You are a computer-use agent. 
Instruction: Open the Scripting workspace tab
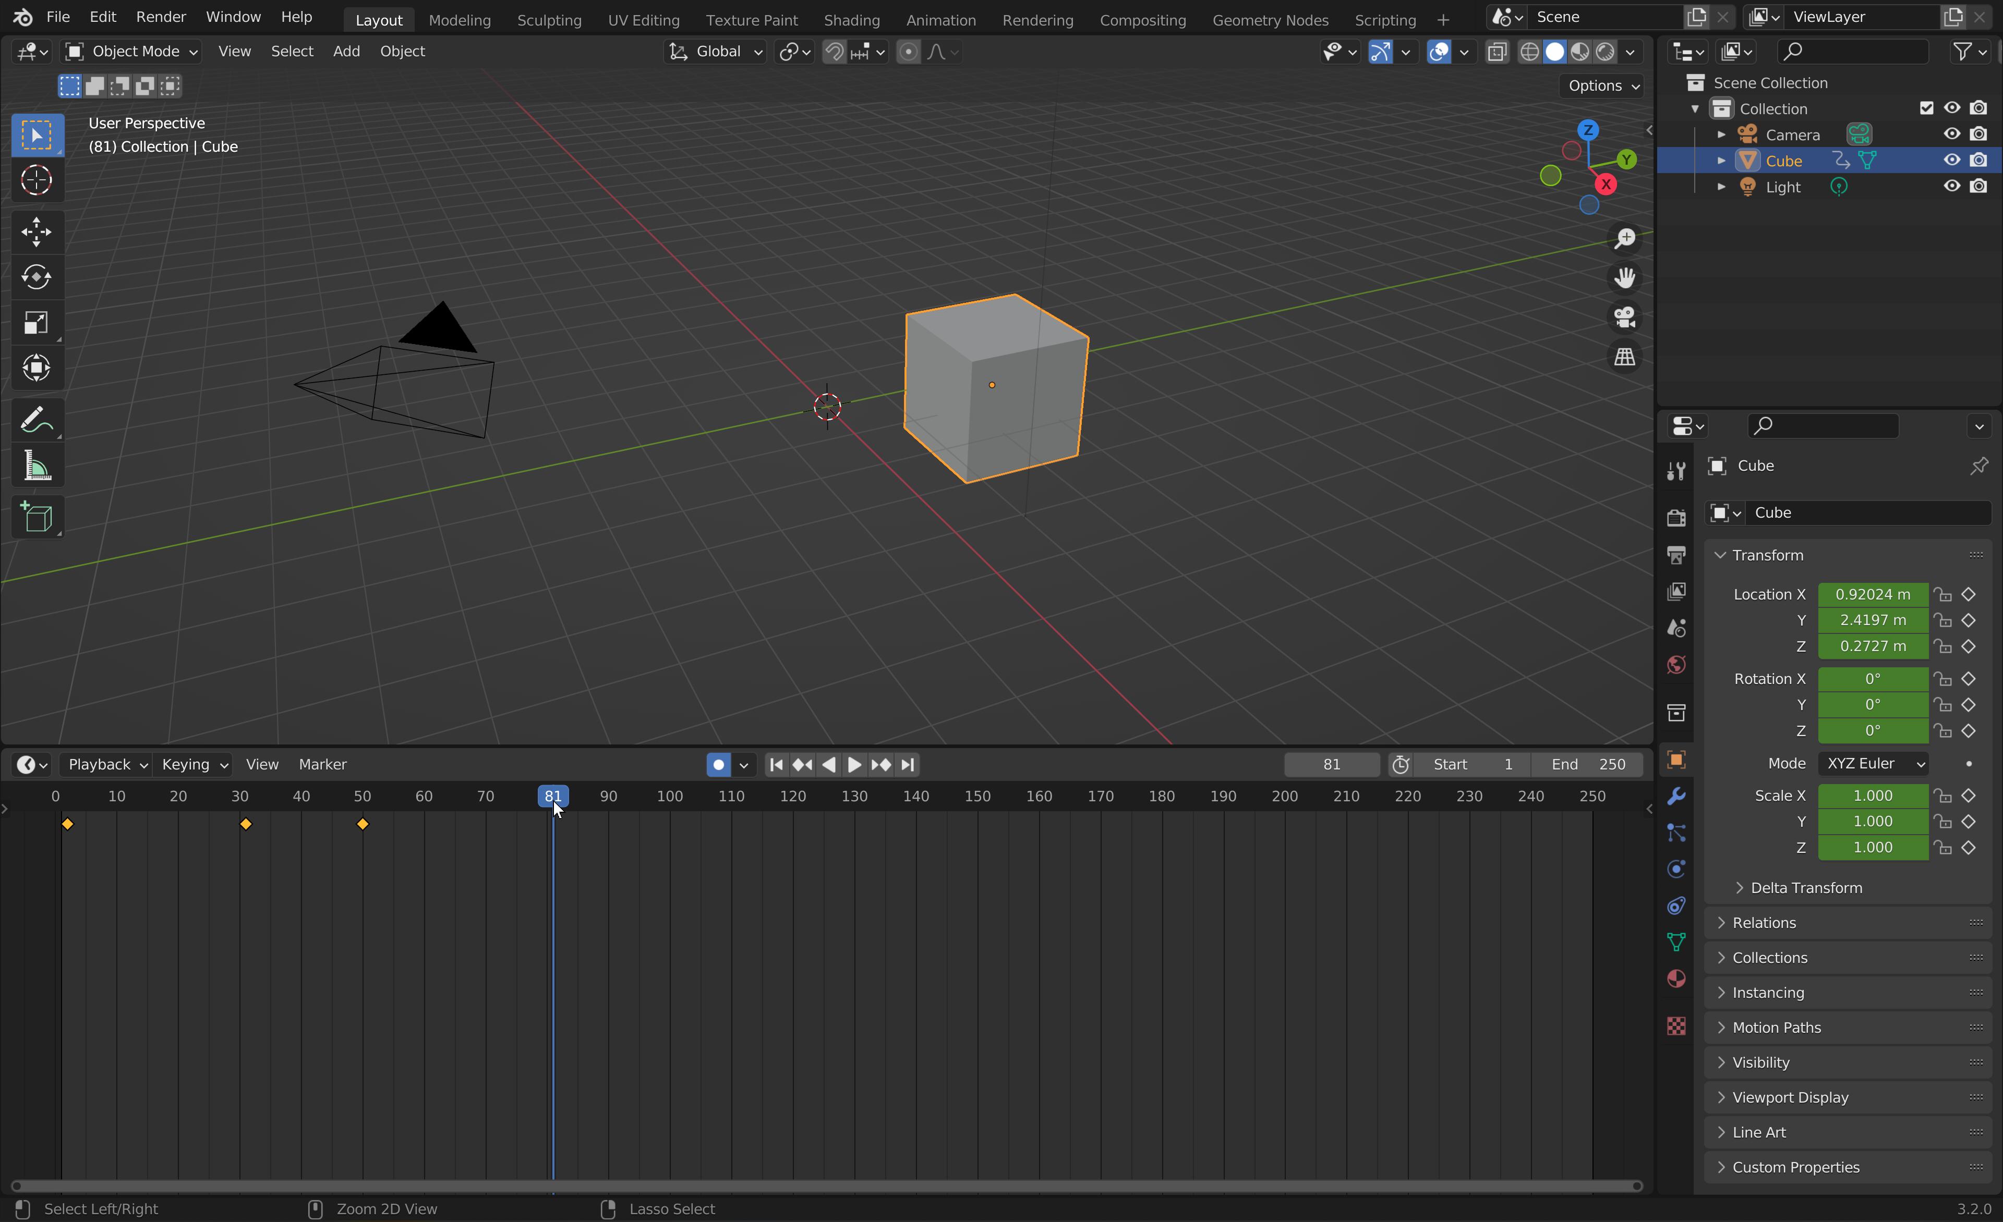[x=1385, y=19]
